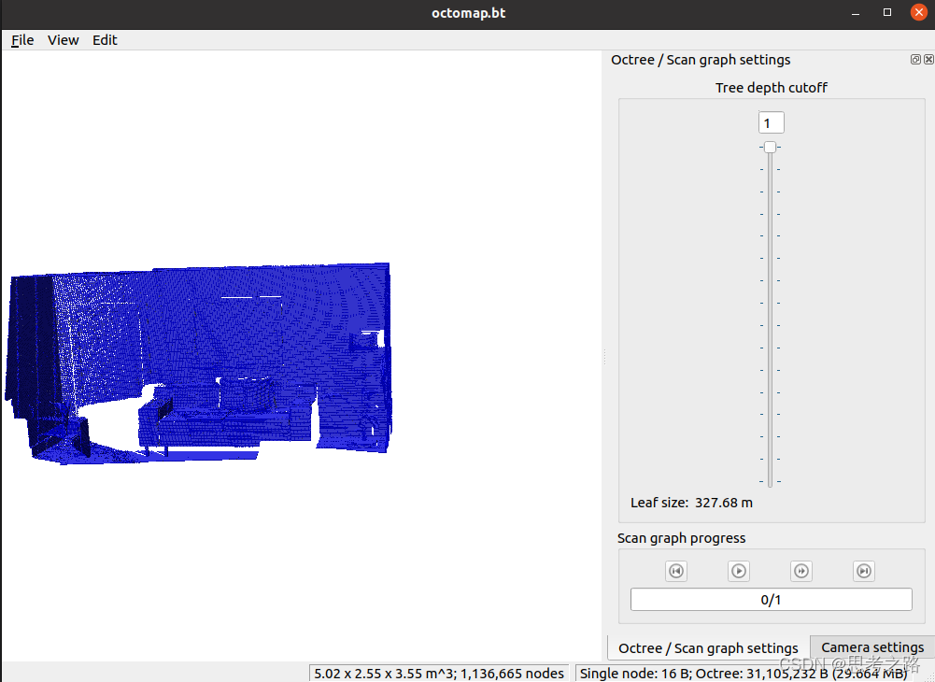Skip to last scan in scan graph
Viewport: 935px width, 682px height.
pyautogui.click(x=864, y=571)
